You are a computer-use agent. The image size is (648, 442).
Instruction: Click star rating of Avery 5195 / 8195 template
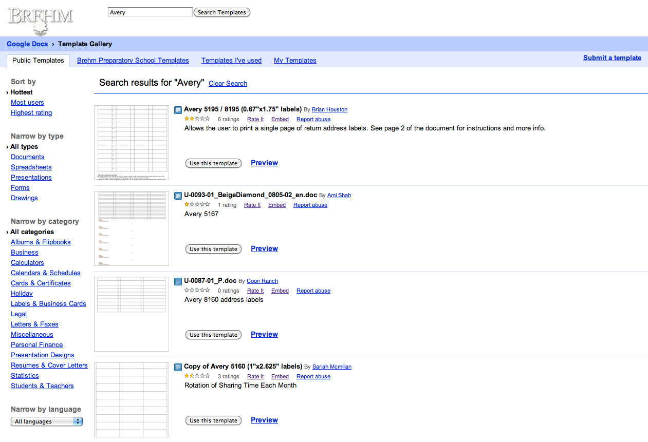click(197, 119)
